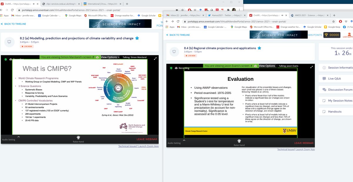The image size is (353, 182).
Task: Click the green shield icon in left webinar
Action: point(5,59)
